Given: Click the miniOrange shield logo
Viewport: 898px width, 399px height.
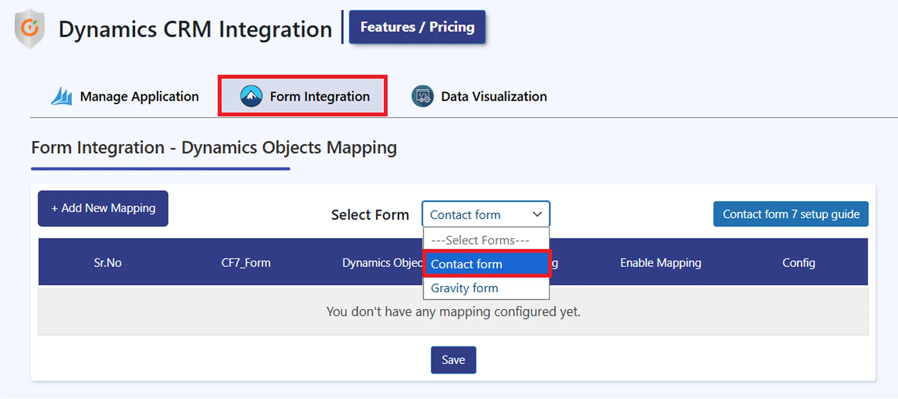Looking at the screenshot, I should [29, 28].
